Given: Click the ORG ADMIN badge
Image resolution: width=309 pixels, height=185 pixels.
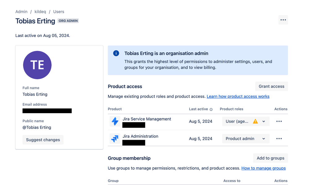Looking at the screenshot, I should [68, 21].
